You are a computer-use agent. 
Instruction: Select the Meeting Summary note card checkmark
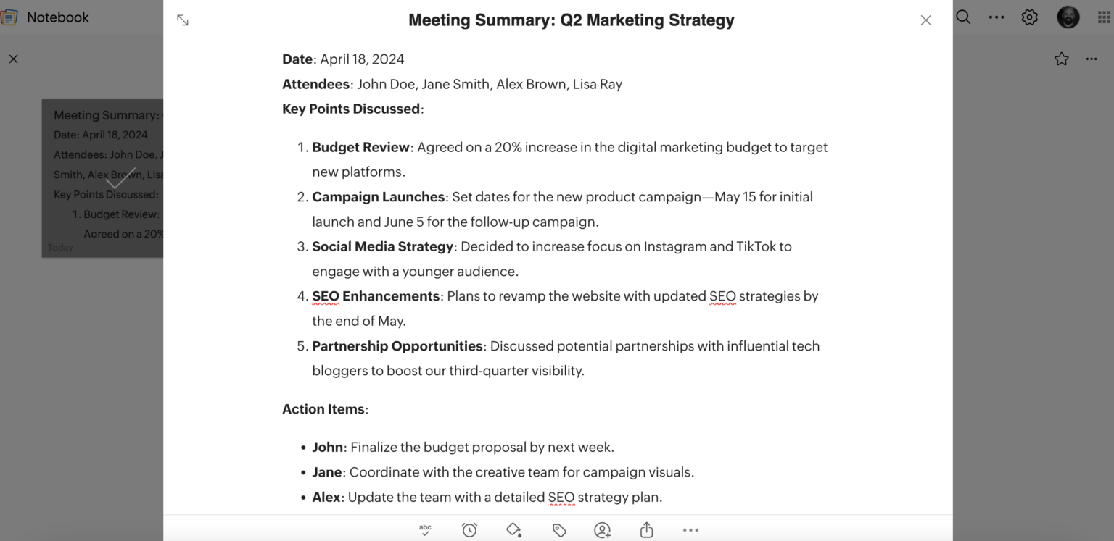pyautogui.click(x=120, y=178)
